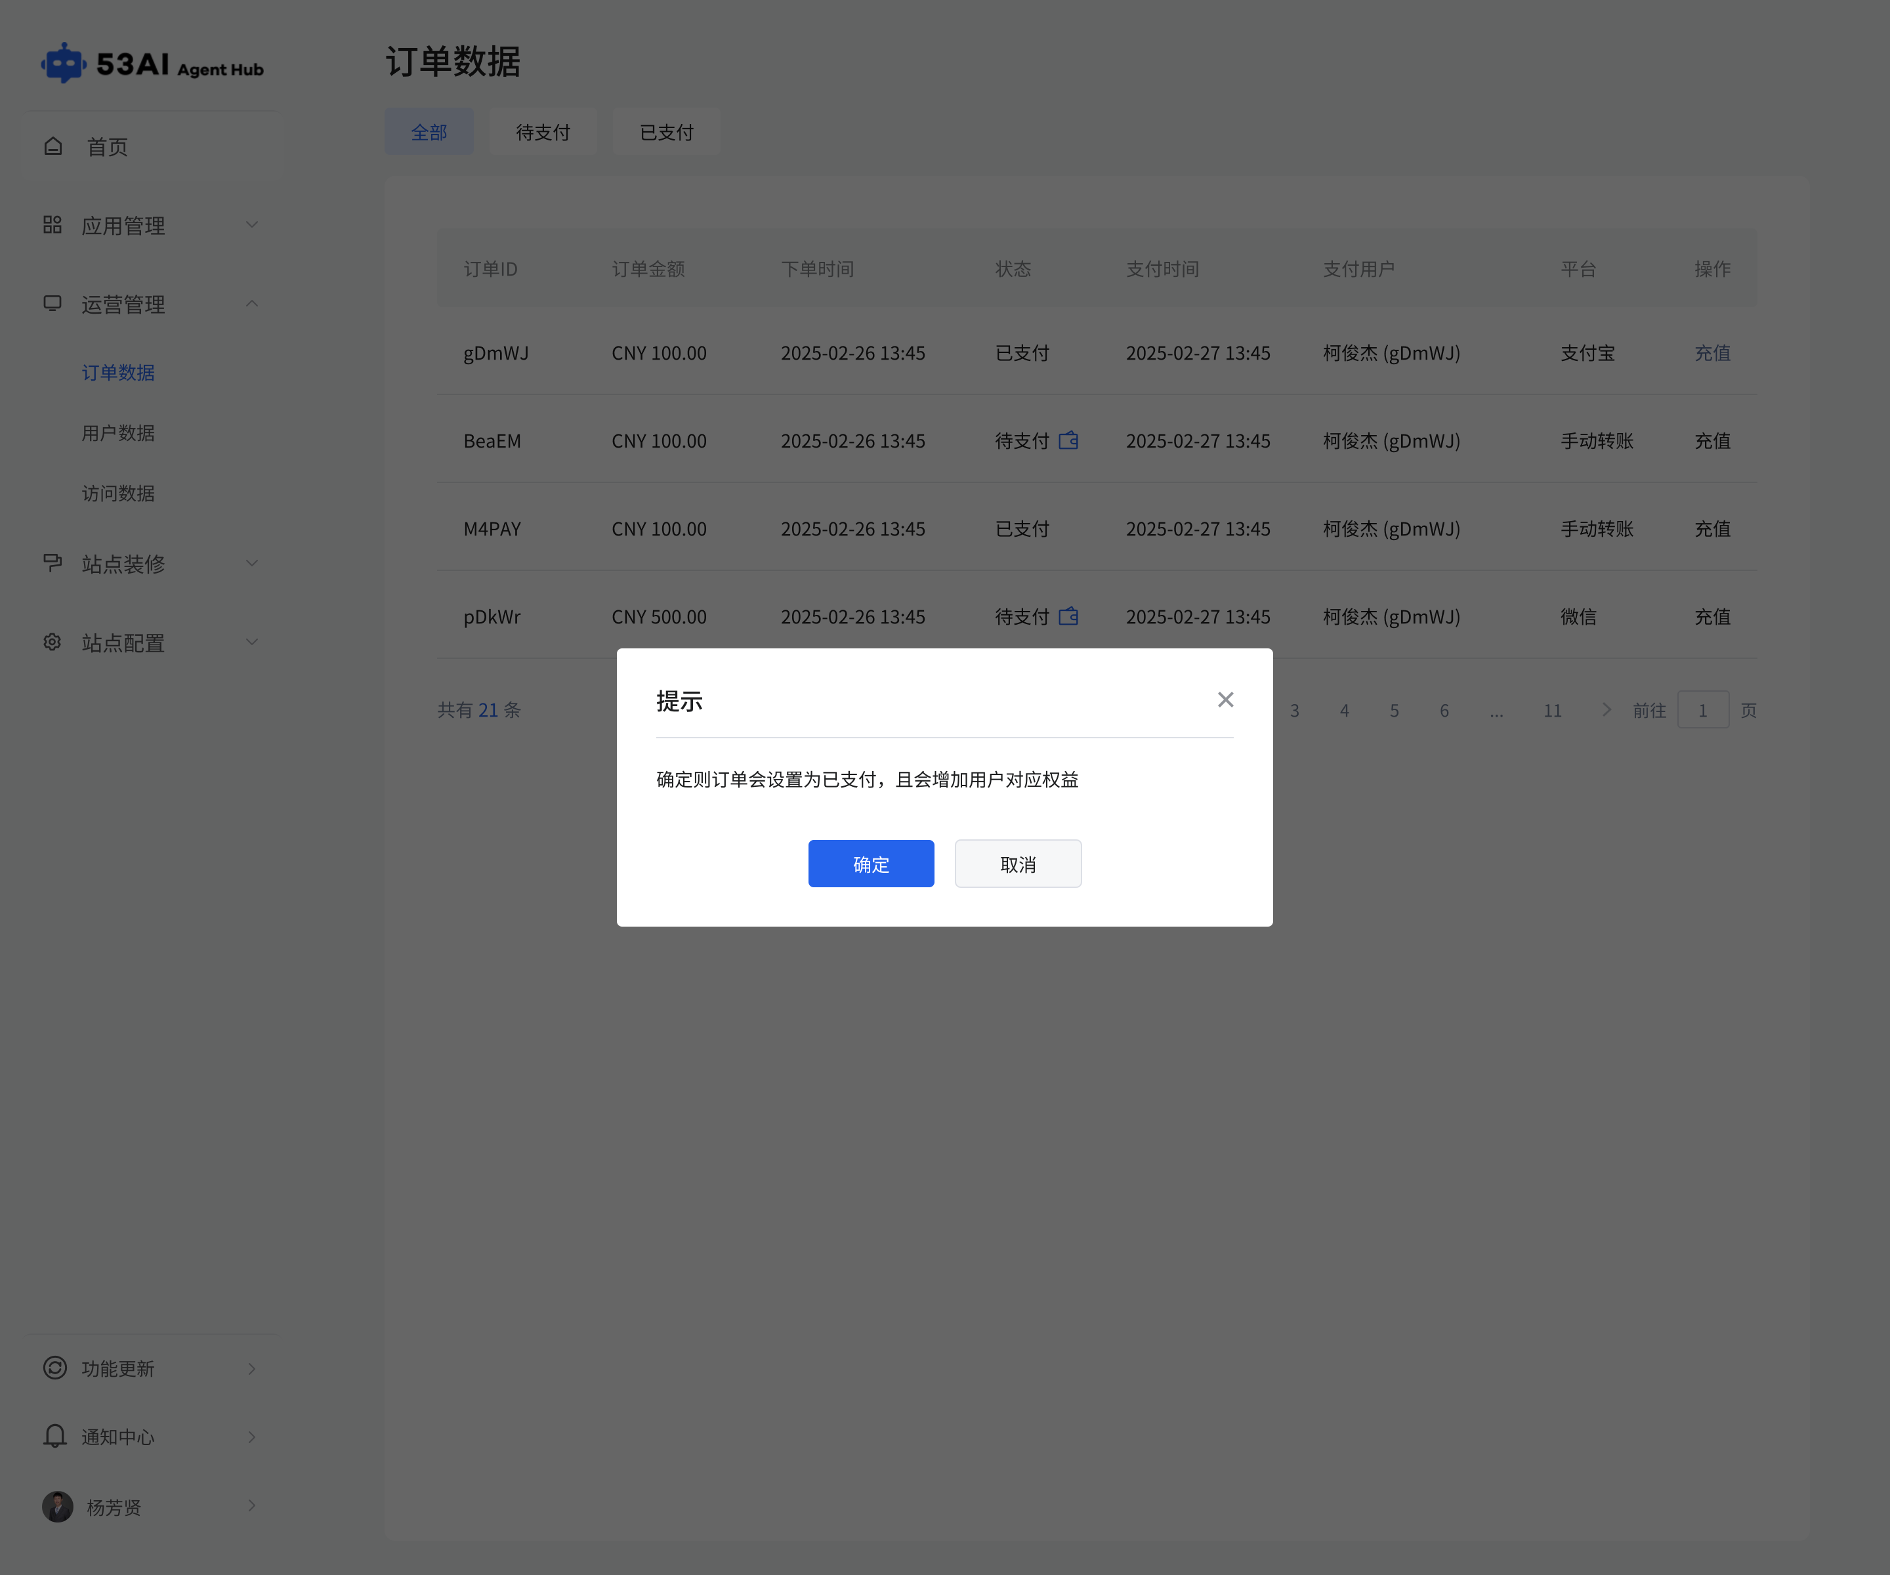Screen dimensions: 1890x1575
Task: Open the 通知中心 arrow
Action: click(x=252, y=1437)
